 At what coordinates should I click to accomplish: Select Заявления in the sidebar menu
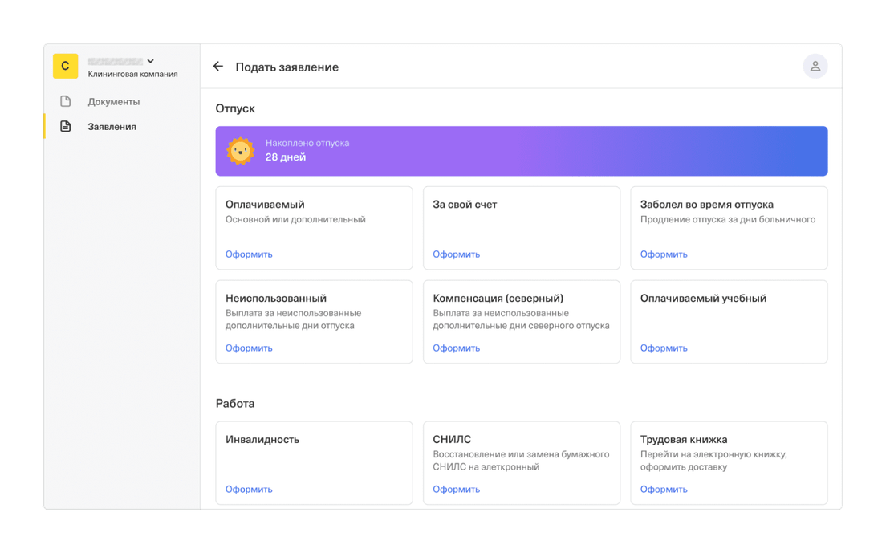(112, 127)
